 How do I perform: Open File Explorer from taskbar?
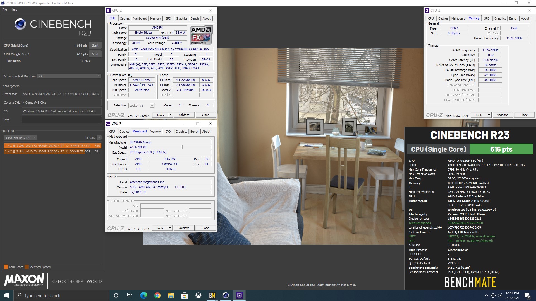tap(171, 295)
